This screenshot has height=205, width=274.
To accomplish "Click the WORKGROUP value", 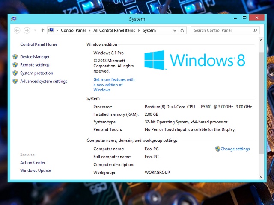I will [157, 173].
